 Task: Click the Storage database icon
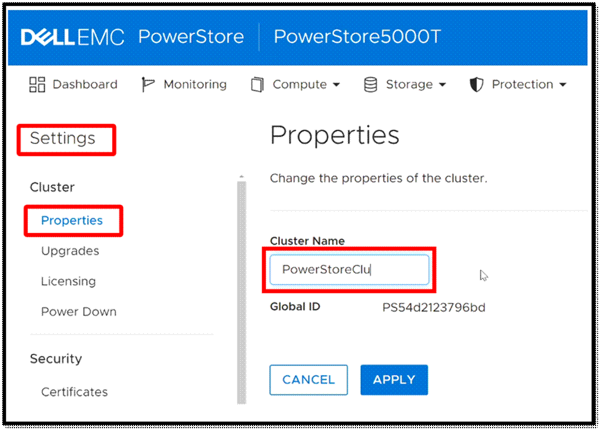370,85
